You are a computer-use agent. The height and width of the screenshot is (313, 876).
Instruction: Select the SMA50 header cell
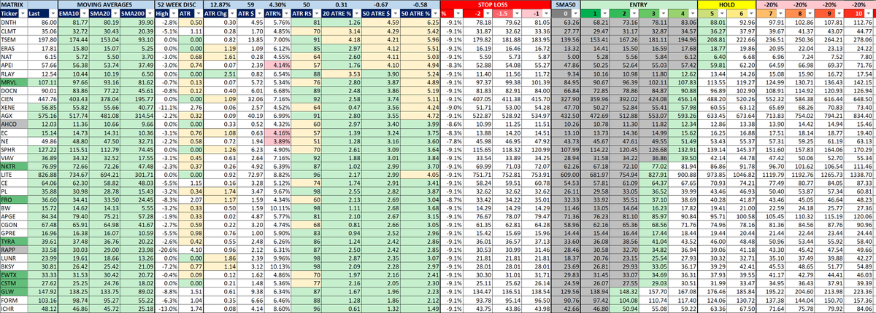564,4
